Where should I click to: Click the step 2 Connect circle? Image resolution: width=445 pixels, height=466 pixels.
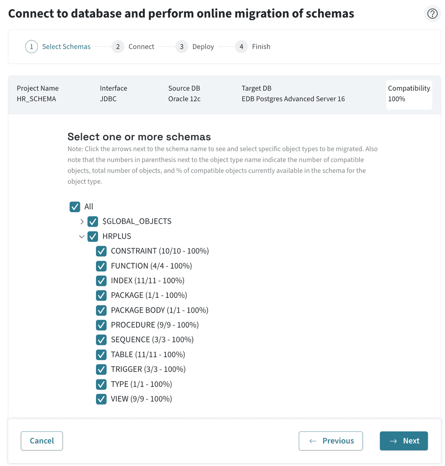118,47
